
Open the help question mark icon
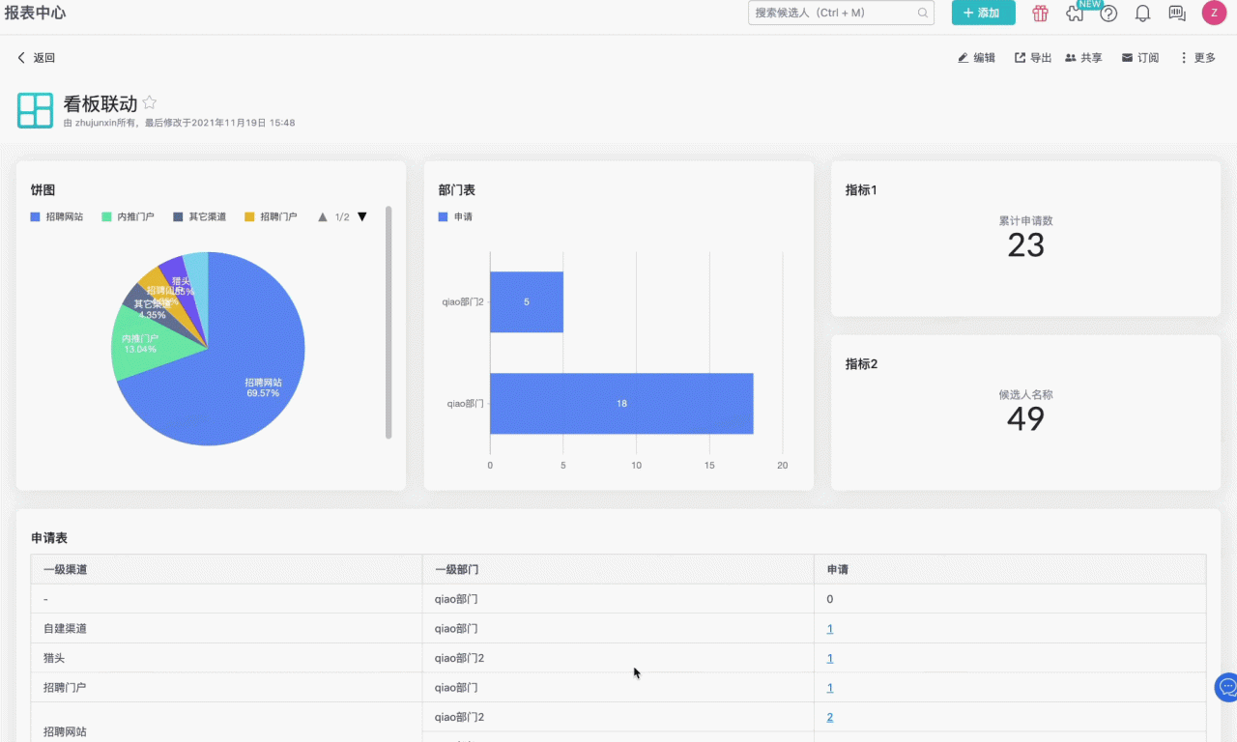click(1108, 14)
